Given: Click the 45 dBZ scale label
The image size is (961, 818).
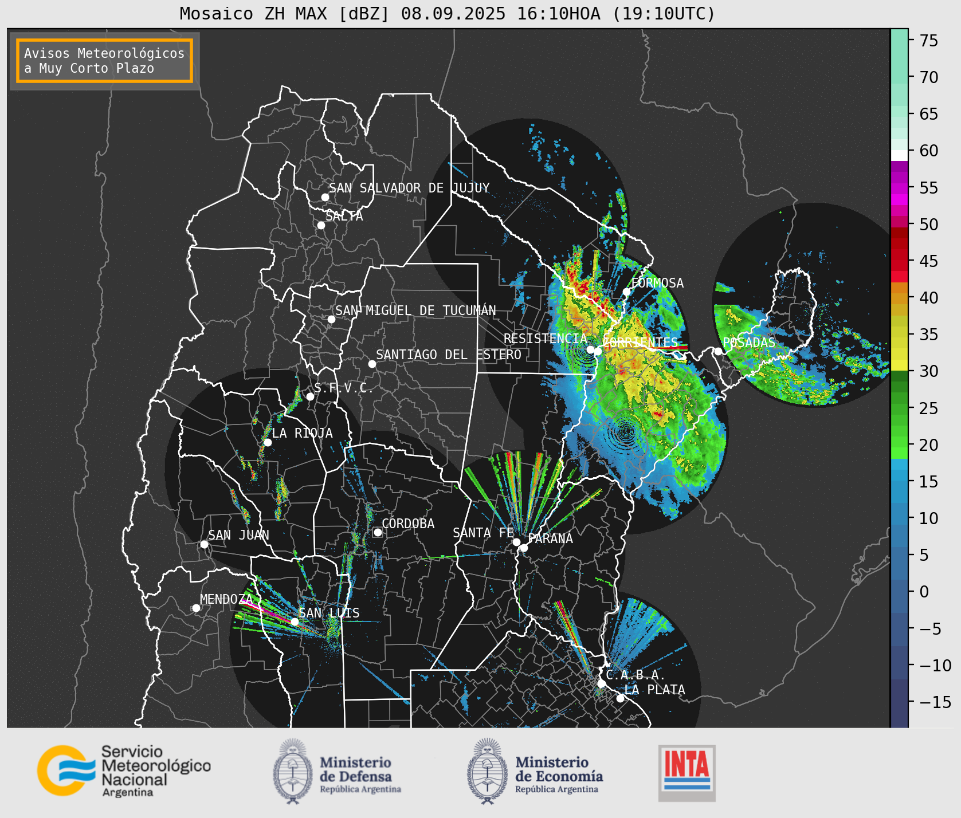Looking at the screenshot, I should (x=929, y=261).
